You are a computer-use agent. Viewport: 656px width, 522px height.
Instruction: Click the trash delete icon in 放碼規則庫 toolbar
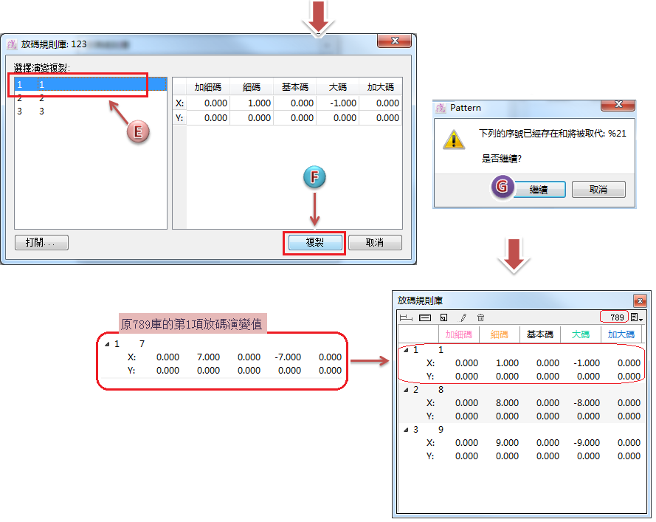coord(480,317)
